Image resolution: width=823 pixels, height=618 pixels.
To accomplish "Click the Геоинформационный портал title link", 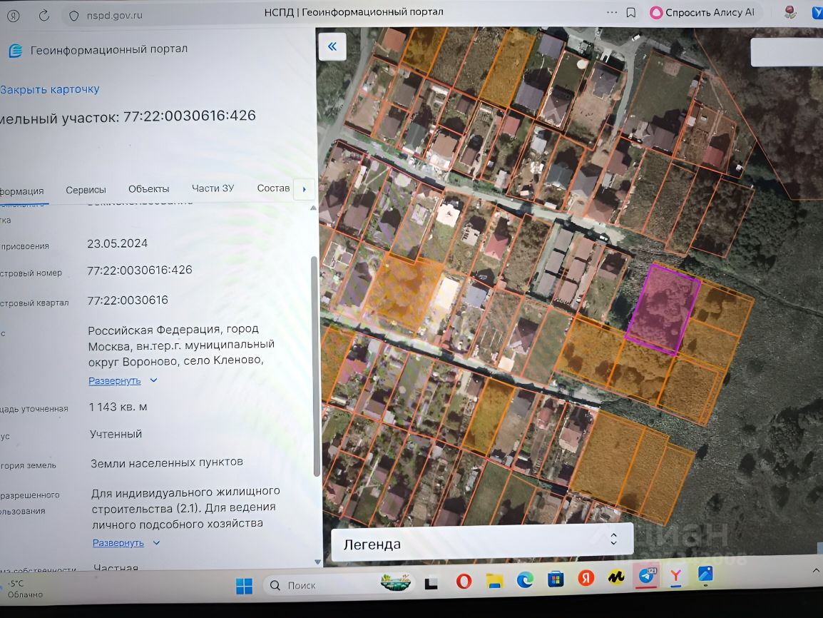I will click(x=108, y=49).
